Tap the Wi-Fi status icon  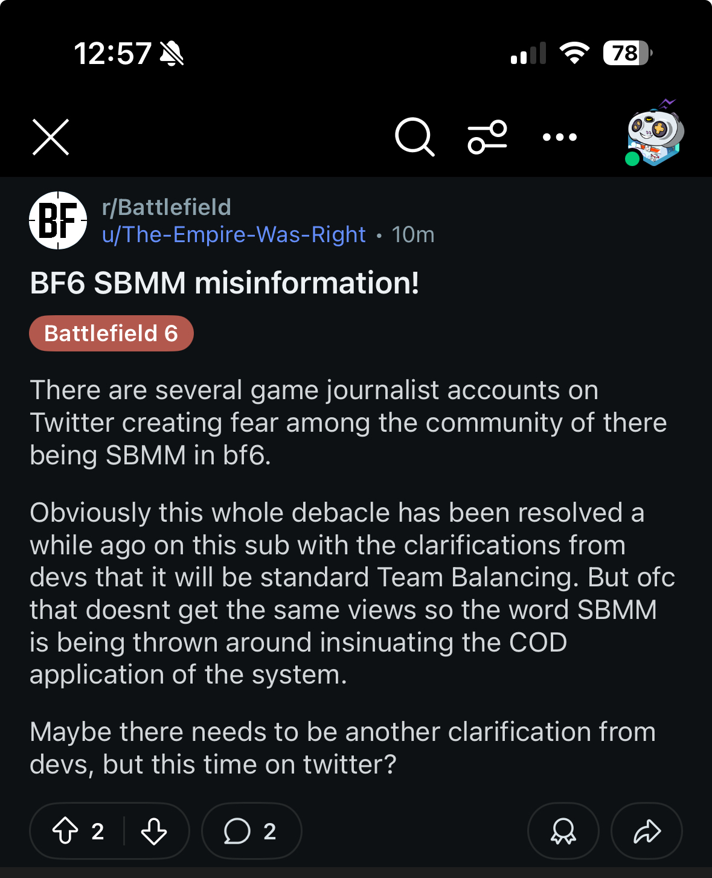coord(574,53)
